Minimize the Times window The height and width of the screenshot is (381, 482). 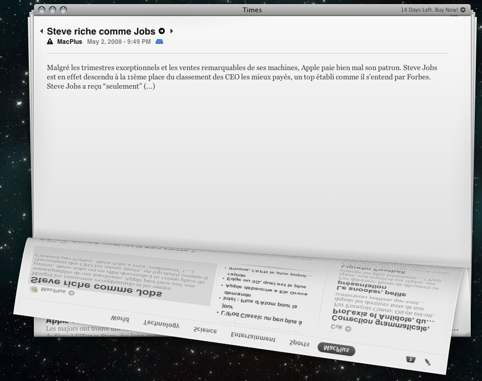click(53, 10)
